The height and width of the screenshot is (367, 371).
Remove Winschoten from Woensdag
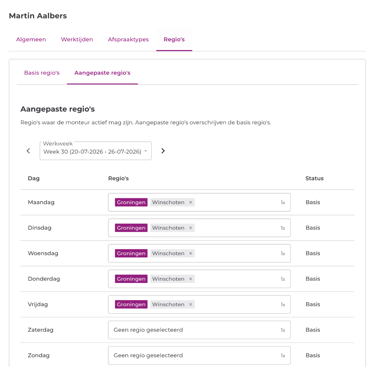click(191, 253)
